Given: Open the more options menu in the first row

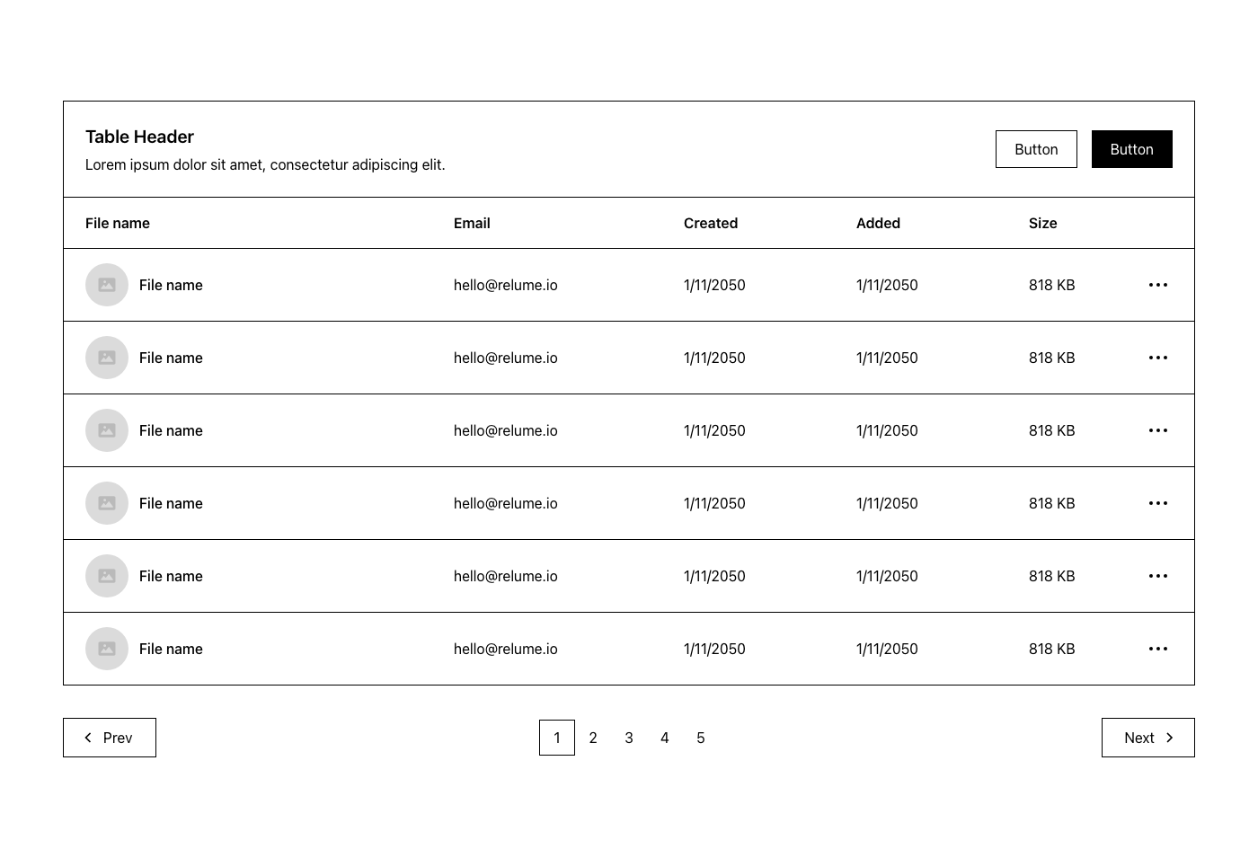Looking at the screenshot, I should coord(1158,285).
